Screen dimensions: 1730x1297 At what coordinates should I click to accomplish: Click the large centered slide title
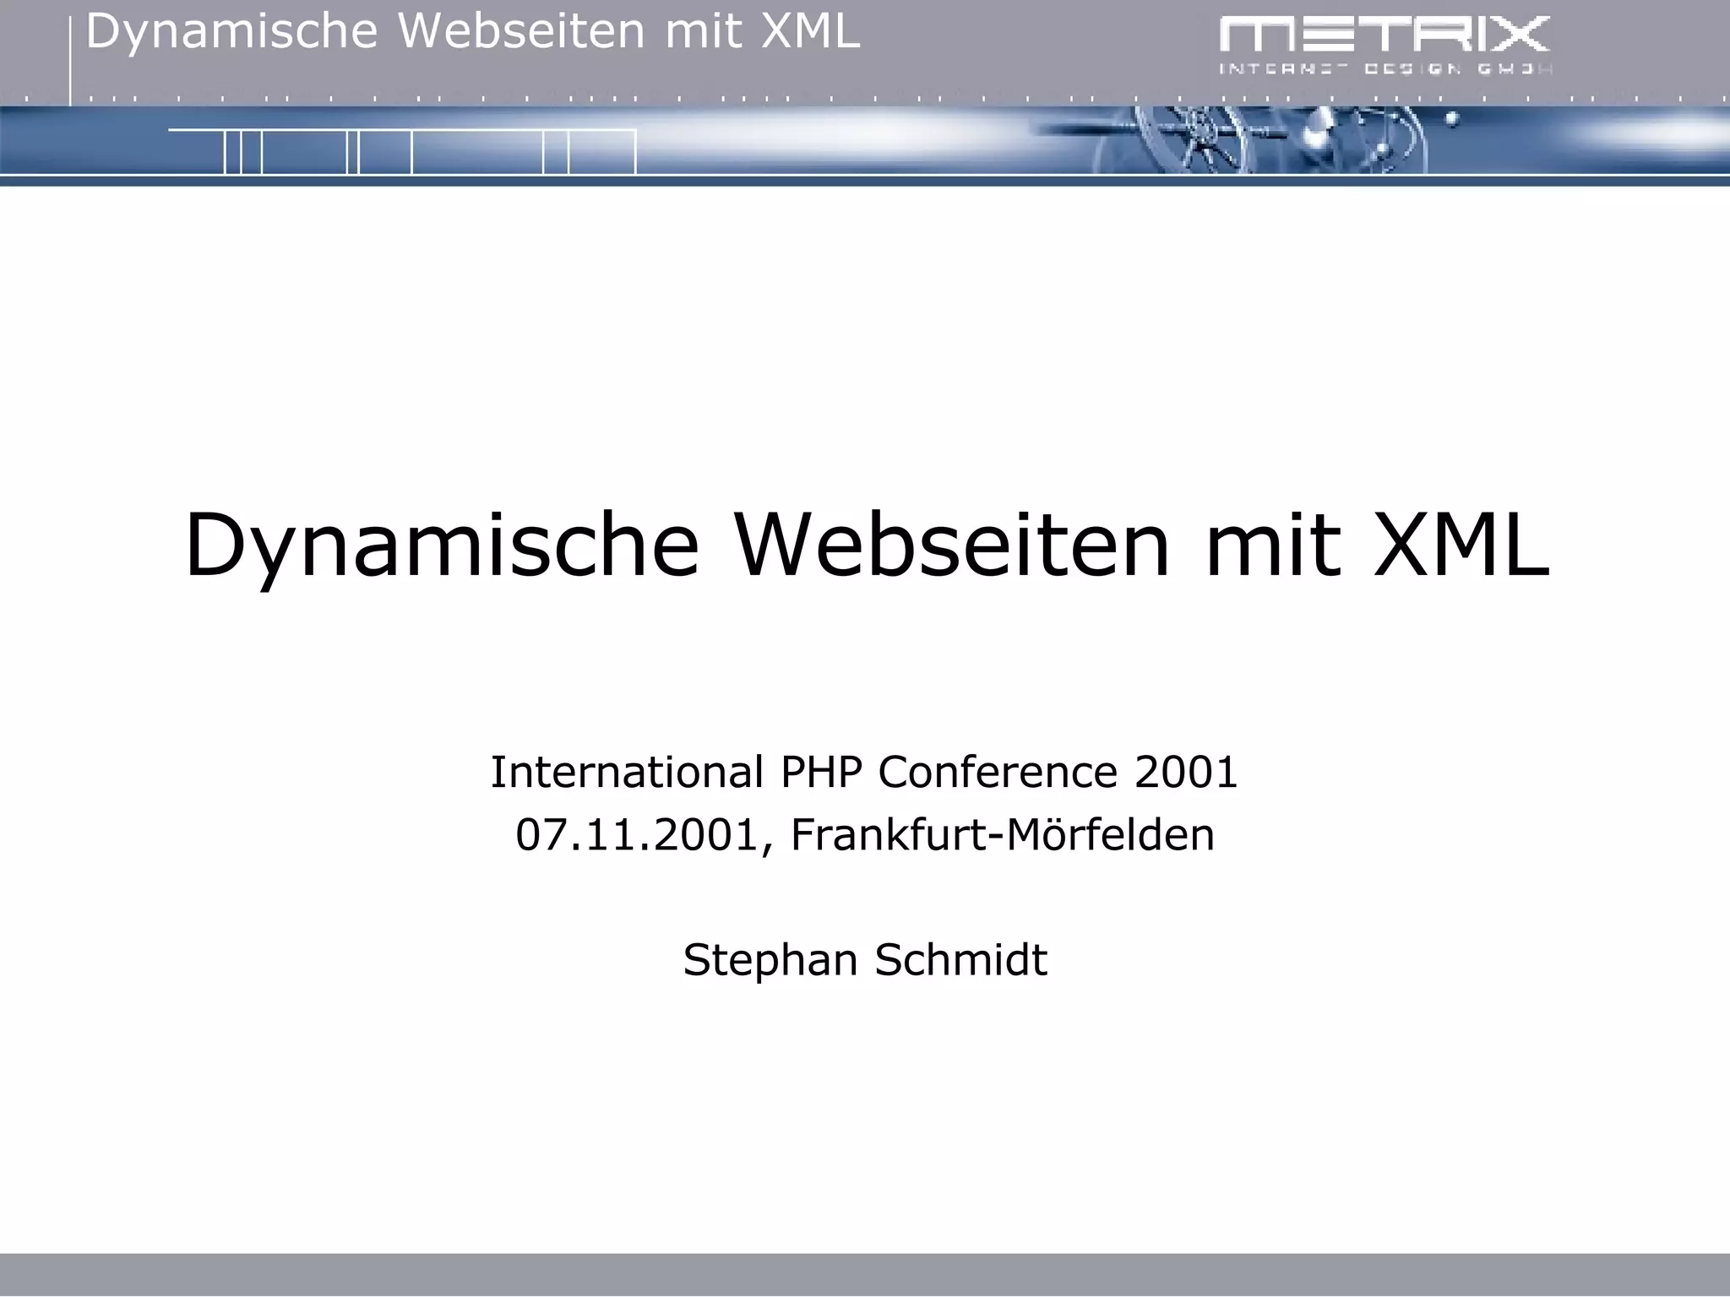[867, 545]
